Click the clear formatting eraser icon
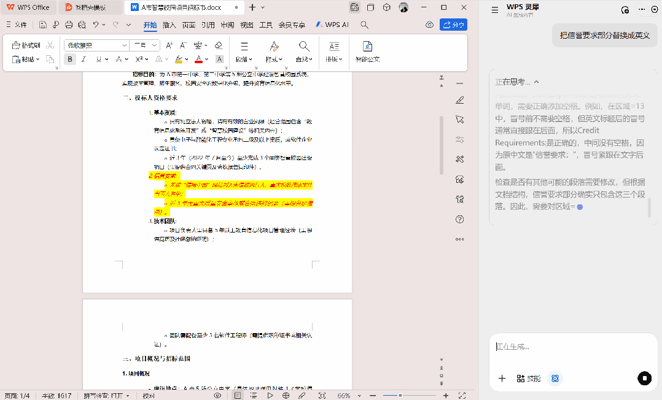 tap(218, 45)
